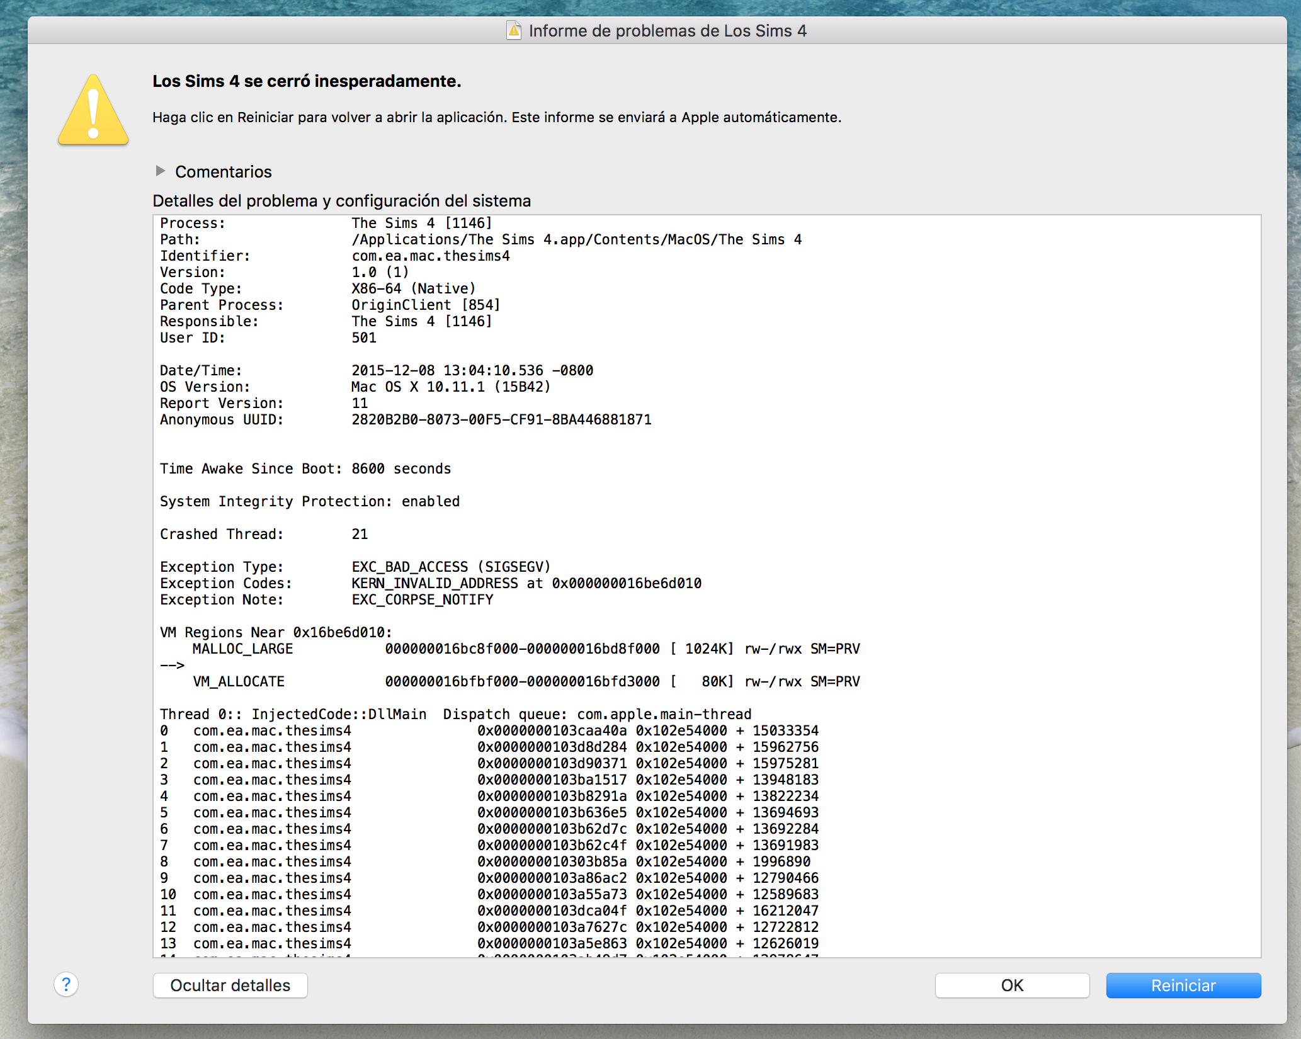The image size is (1301, 1039).
Task: Click 'Detalles del problema y configuración del sistema'
Action: (342, 201)
